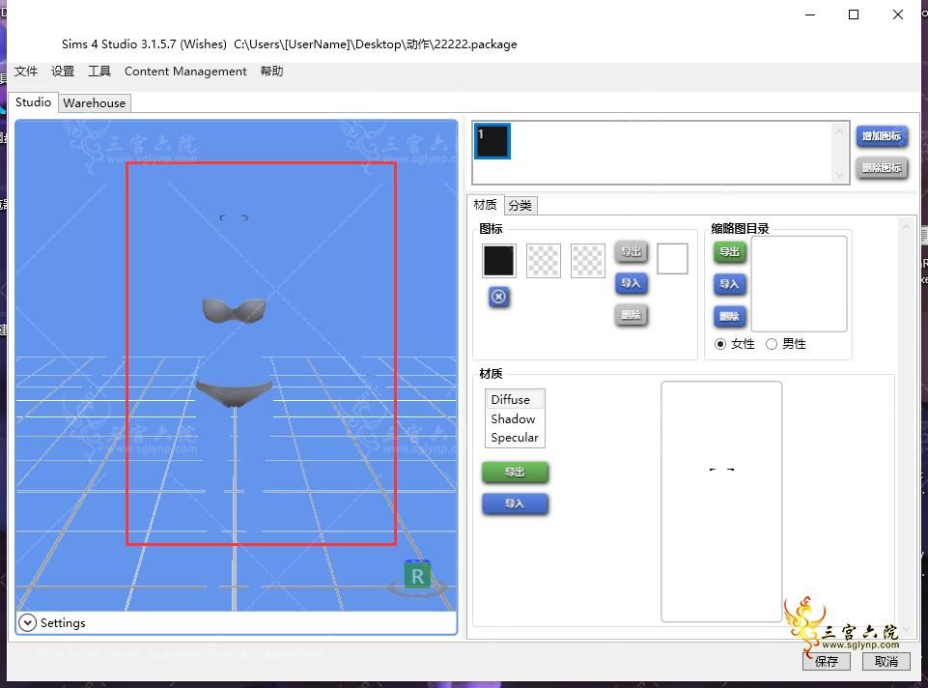Click gray 导出 button in 图标 section
928x688 pixels.
pyautogui.click(x=631, y=251)
